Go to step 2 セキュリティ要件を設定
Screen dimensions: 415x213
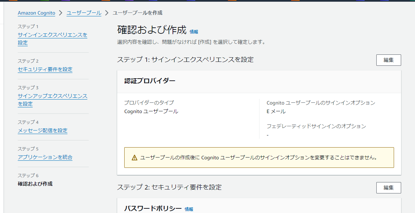45,69
